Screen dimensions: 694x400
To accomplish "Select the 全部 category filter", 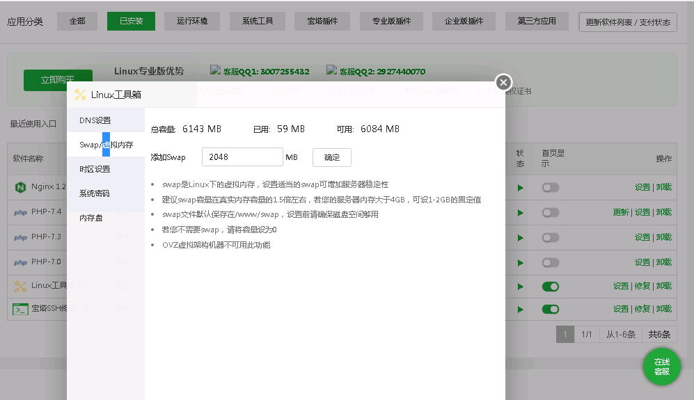I will pos(77,22).
